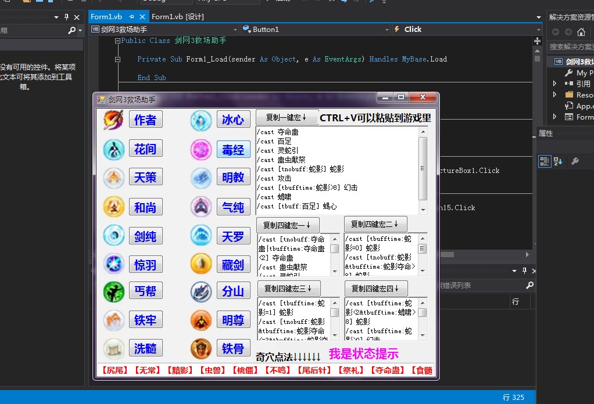Click the pink swirl icon beside 毒经
594x404 pixels.
tap(201, 149)
